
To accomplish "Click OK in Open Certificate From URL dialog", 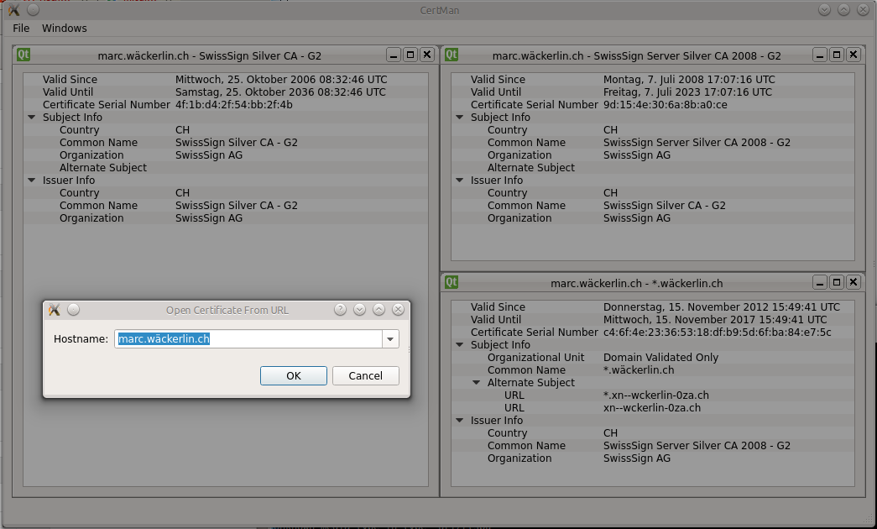I will coord(294,375).
